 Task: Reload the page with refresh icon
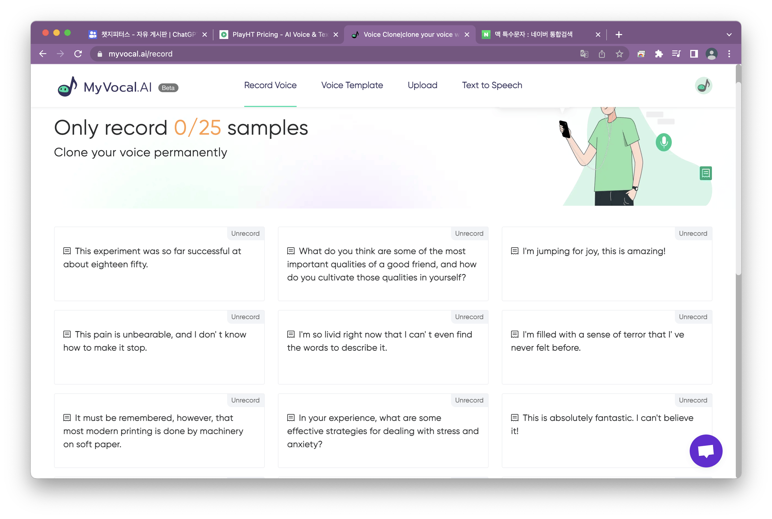click(x=78, y=53)
